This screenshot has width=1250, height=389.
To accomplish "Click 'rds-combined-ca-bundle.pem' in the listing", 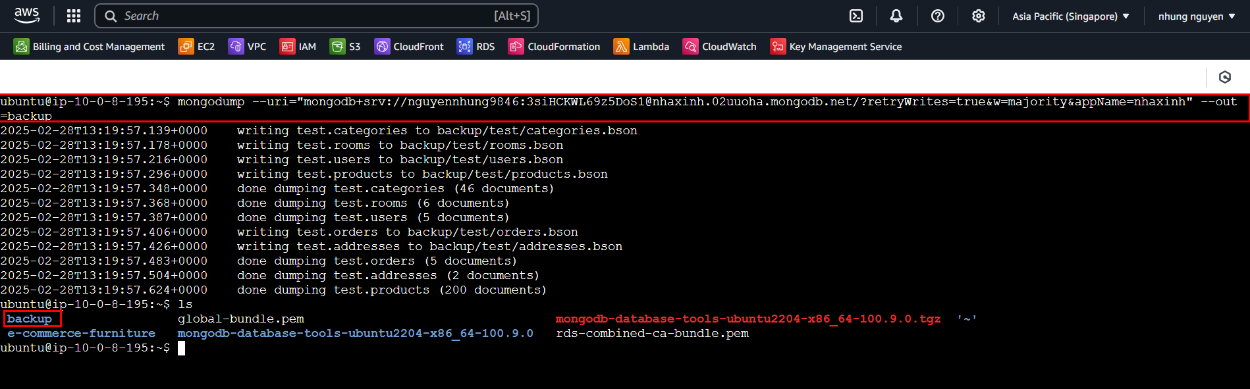I will coord(653,334).
